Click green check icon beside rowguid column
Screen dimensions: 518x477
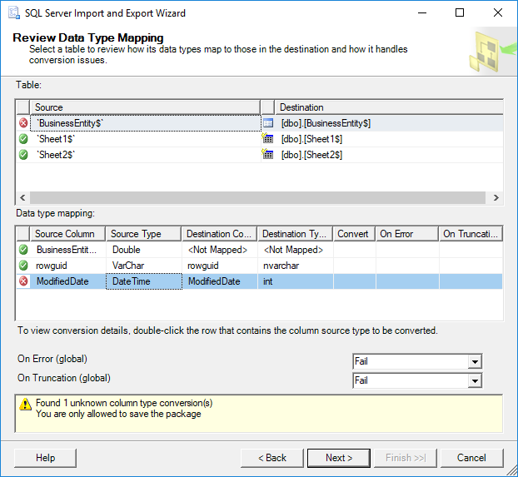[23, 266]
